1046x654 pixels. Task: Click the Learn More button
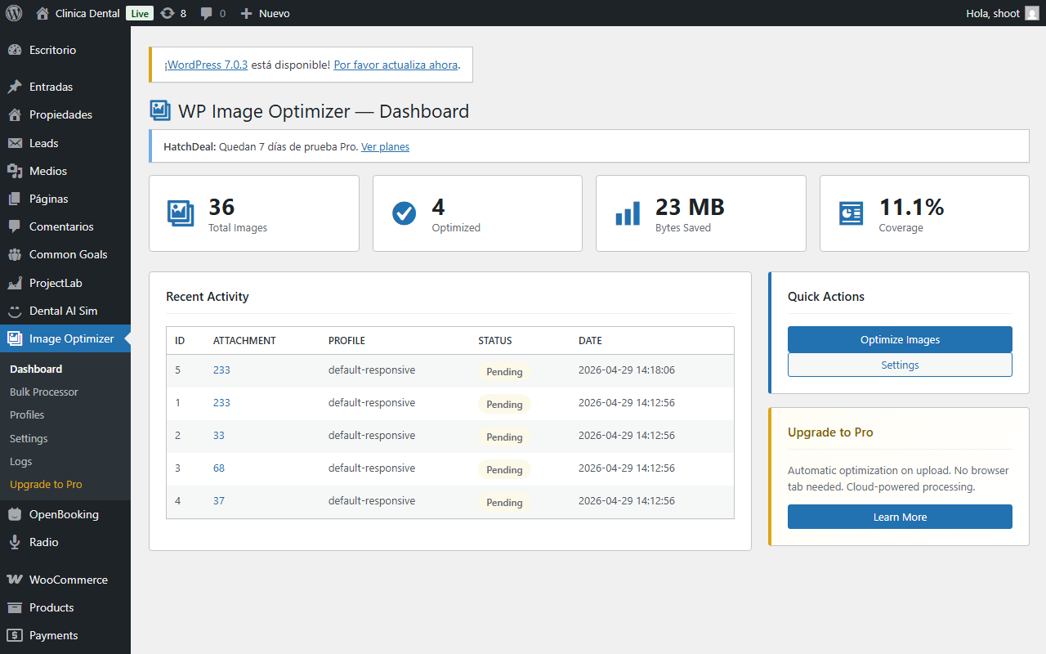click(x=900, y=517)
